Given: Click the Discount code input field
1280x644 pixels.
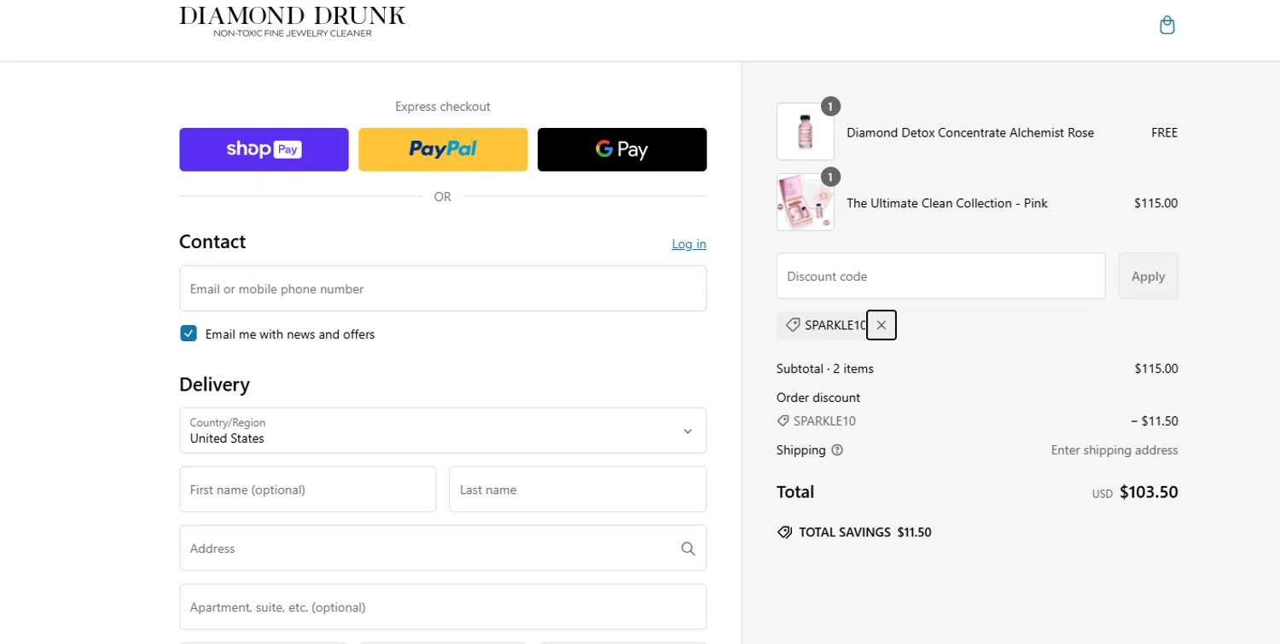Looking at the screenshot, I should [941, 276].
